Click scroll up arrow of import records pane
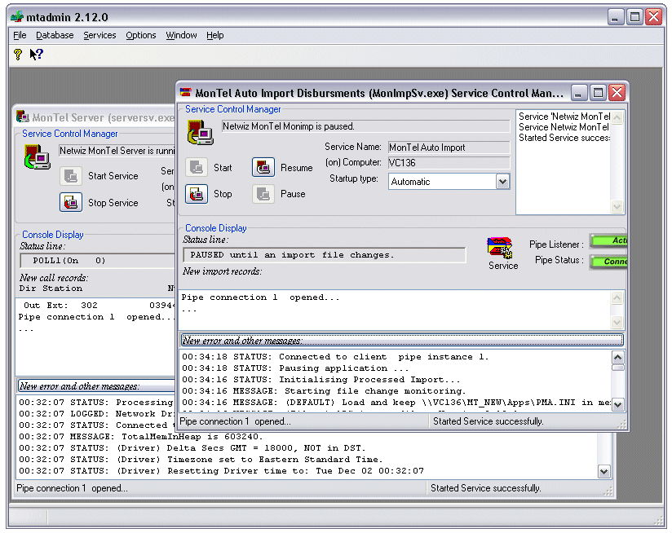Screen dimensions: 672x533 pos(617,297)
